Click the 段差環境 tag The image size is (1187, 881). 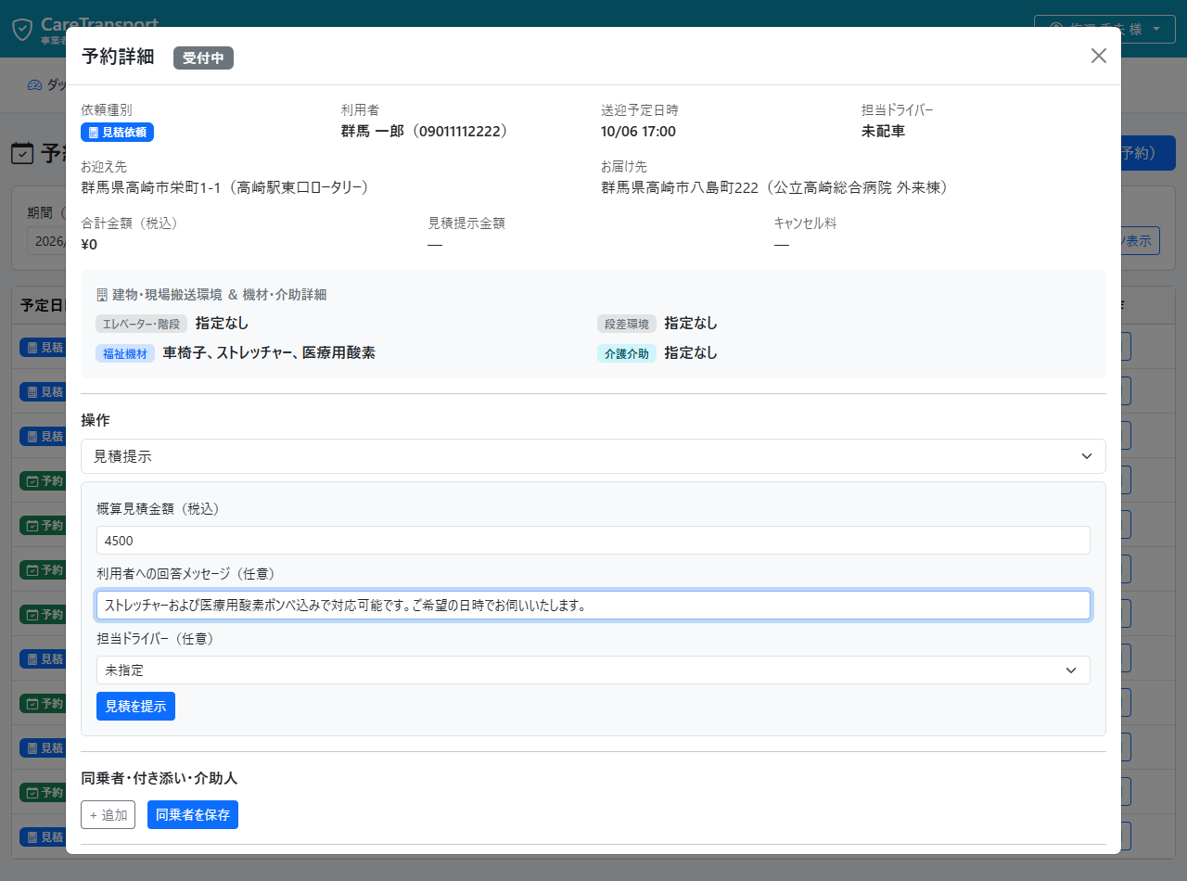coord(627,324)
